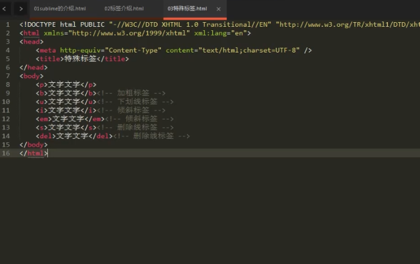The width and height of the screenshot is (420, 264).
Task: Go to next tab with right arrow
Action: pyautogui.click(x=21, y=9)
